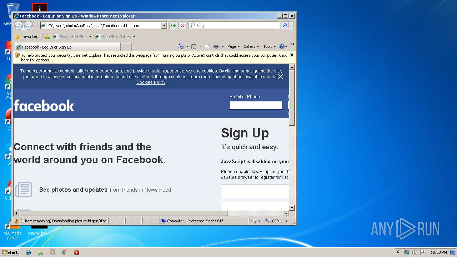Print the page using the printer icon

pos(216,46)
